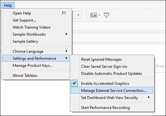Open About Tableau
The image size is (166, 116).
coord(36,76)
